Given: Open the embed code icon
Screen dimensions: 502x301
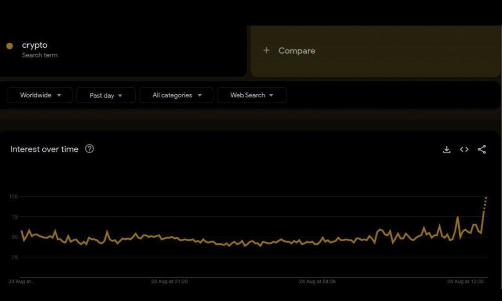Looking at the screenshot, I should point(464,150).
